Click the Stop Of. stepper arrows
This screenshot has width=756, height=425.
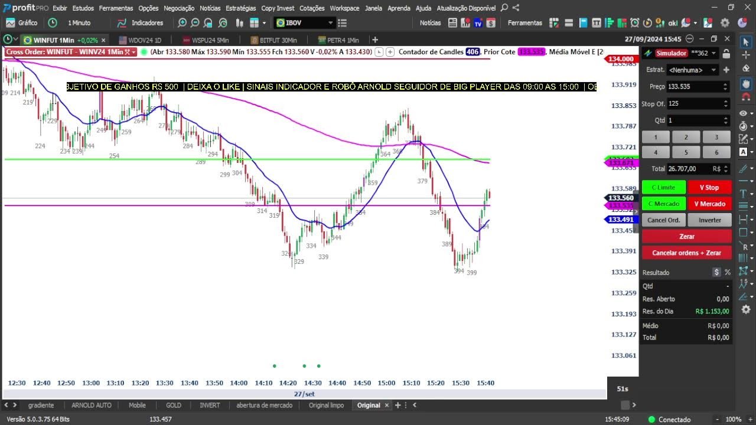click(x=725, y=103)
